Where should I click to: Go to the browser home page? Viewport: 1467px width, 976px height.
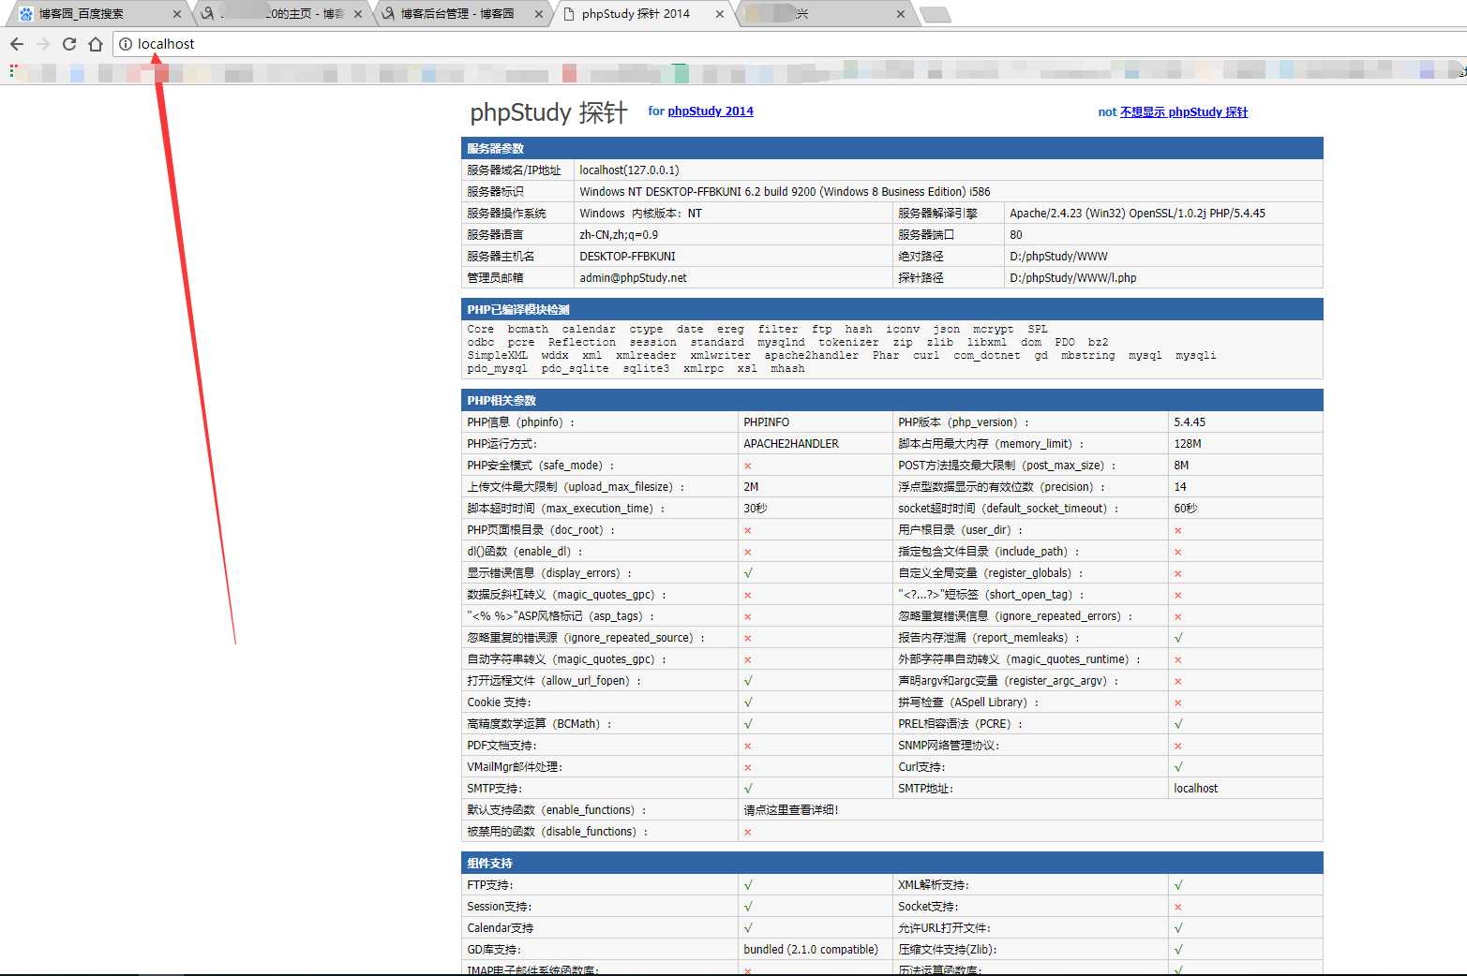coord(96,44)
